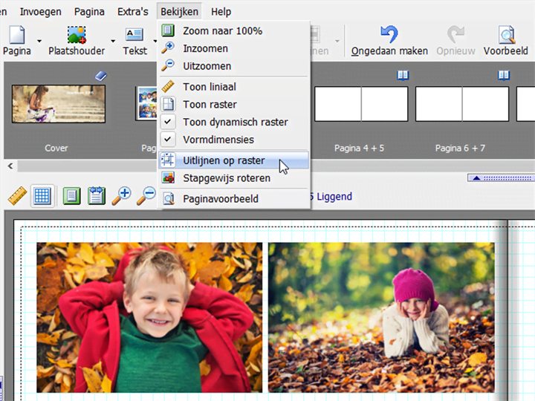The height and width of the screenshot is (401, 535).
Task: Click the ruler icon in lower toolbar
Action: coord(17,196)
